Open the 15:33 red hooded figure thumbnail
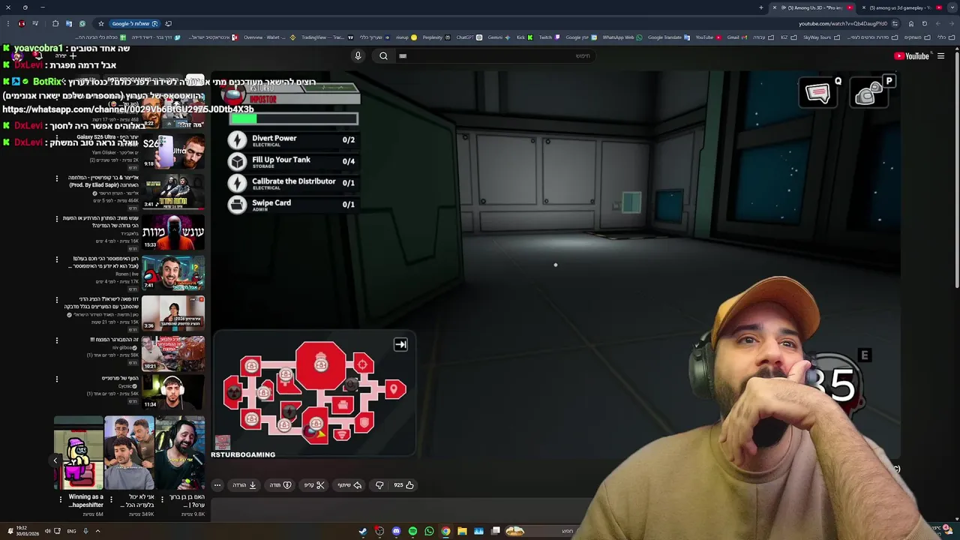 point(173,232)
